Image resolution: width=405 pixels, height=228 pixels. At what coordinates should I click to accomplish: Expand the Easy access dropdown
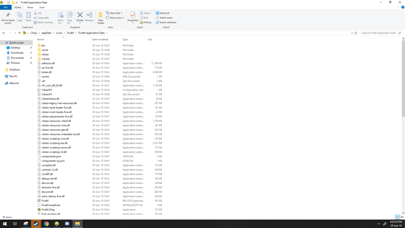(115, 18)
